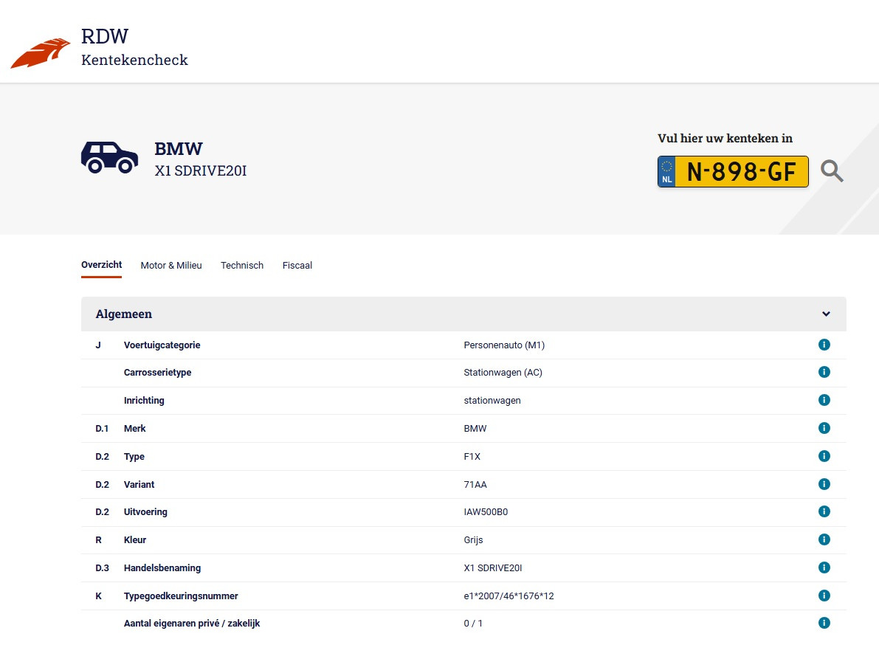The image size is (879, 659).
Task: Show info for Carrosserietype row
Action: tap(824, 373)
